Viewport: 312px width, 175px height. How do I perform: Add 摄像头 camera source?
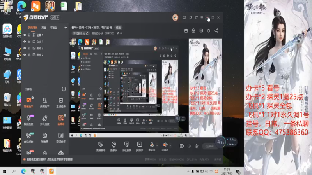pos(113,147)
